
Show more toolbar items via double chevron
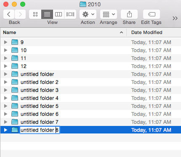click(175, 18)
